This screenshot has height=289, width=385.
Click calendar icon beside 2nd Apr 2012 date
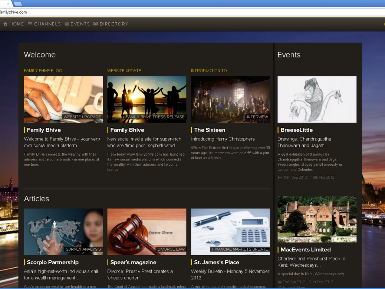280,282
